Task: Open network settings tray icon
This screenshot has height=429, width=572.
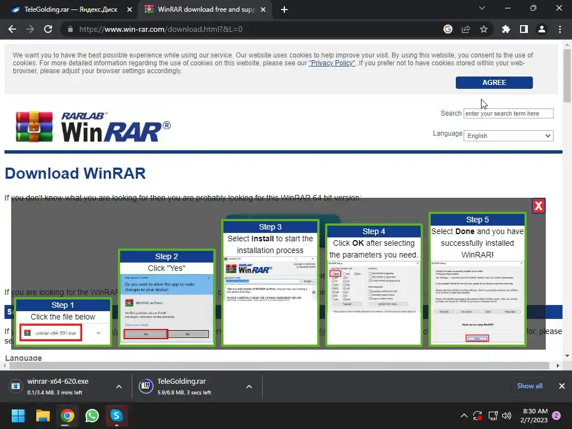Action: pyautogui.click(x=493, y=416)
